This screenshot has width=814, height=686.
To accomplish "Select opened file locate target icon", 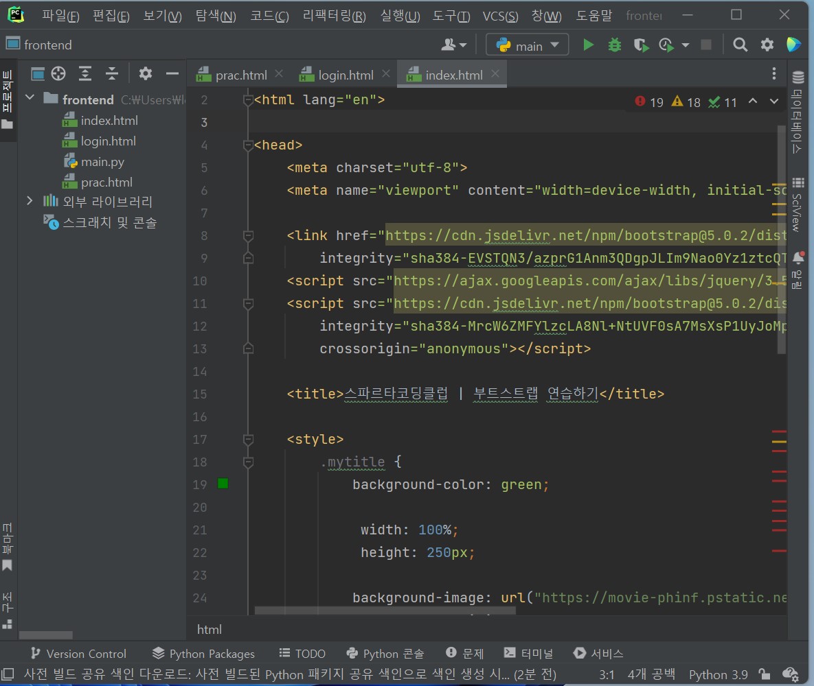I will pos(58,73).
